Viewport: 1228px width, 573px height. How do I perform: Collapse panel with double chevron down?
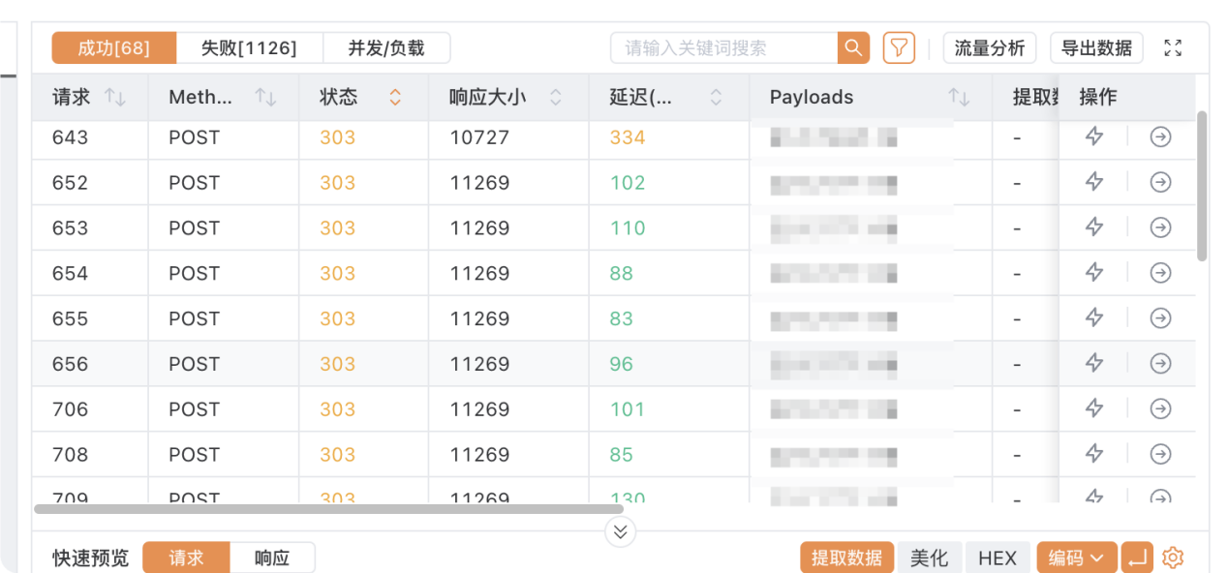621,531
